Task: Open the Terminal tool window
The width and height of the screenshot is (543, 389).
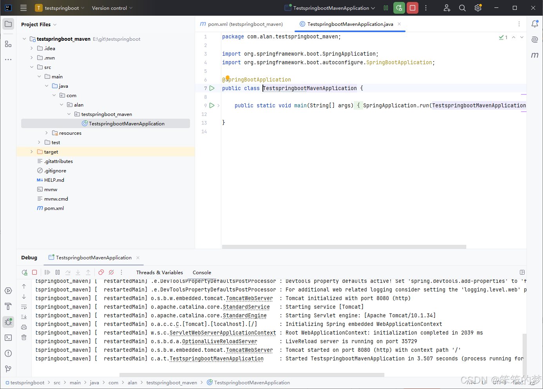Action: (x=8, y=337)
